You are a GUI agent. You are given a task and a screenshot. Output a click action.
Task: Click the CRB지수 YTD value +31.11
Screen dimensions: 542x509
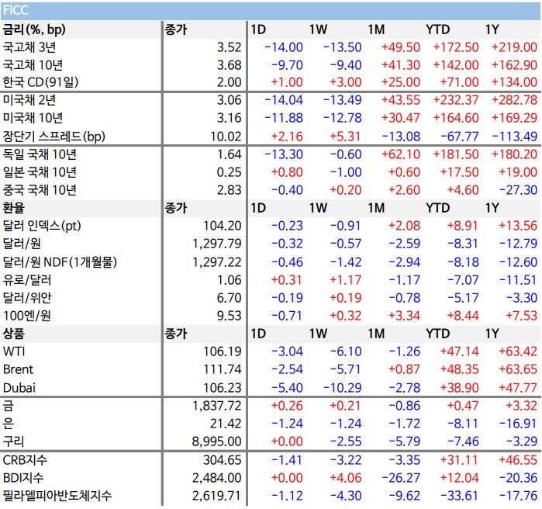[x=459, y=460]
